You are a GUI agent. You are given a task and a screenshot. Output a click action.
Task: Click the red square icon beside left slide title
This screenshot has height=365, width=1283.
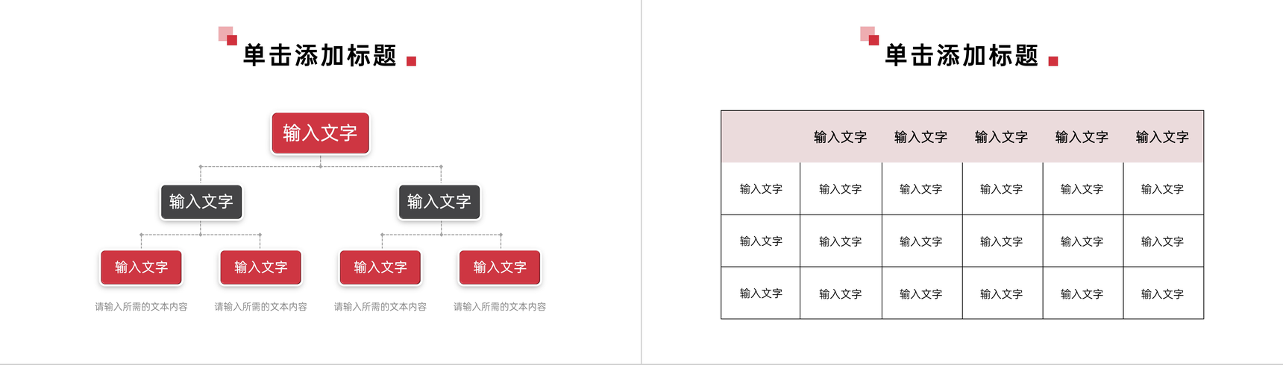pos(228,36)
